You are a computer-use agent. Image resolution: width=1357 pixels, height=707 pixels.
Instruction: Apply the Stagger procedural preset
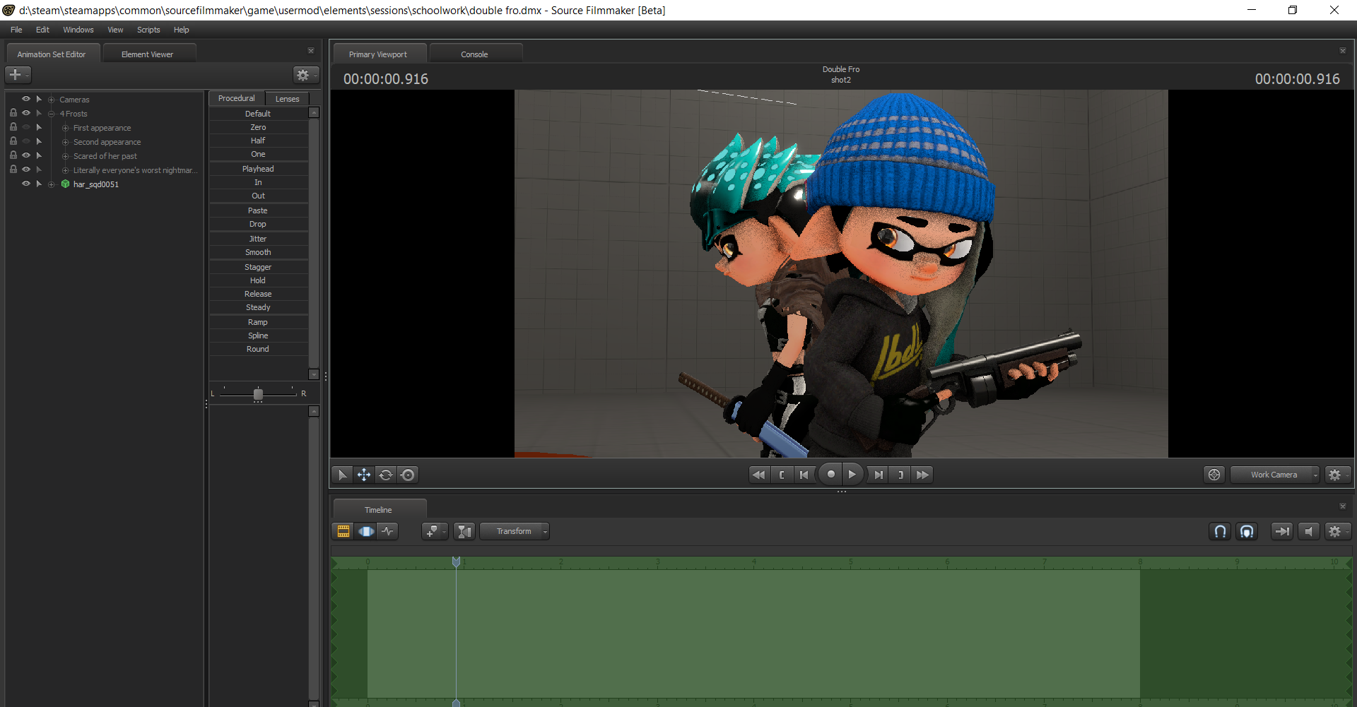pyautogui.click(x=258, y=267)
